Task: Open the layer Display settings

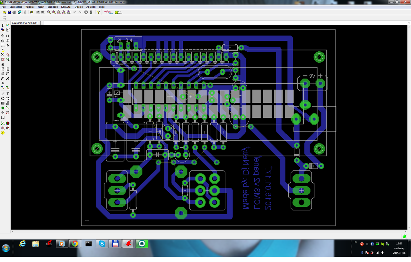Action: point(3,30)
